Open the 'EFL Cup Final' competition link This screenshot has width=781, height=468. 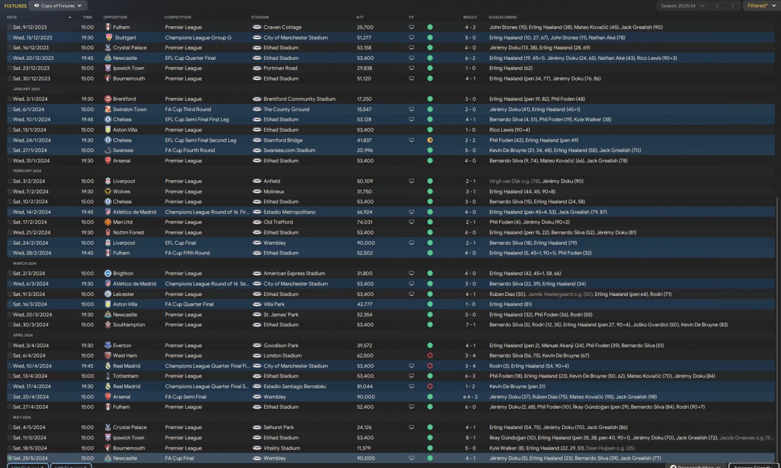click(x=180, y=243)
